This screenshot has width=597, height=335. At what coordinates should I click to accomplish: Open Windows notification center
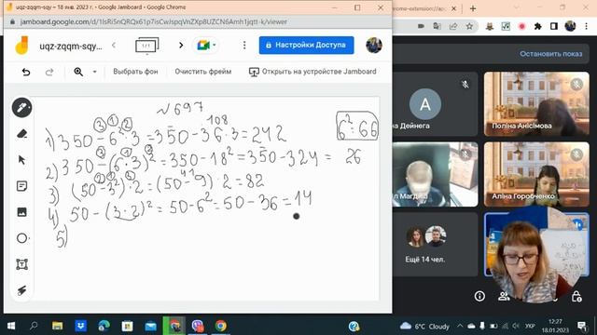coord(582,326)
